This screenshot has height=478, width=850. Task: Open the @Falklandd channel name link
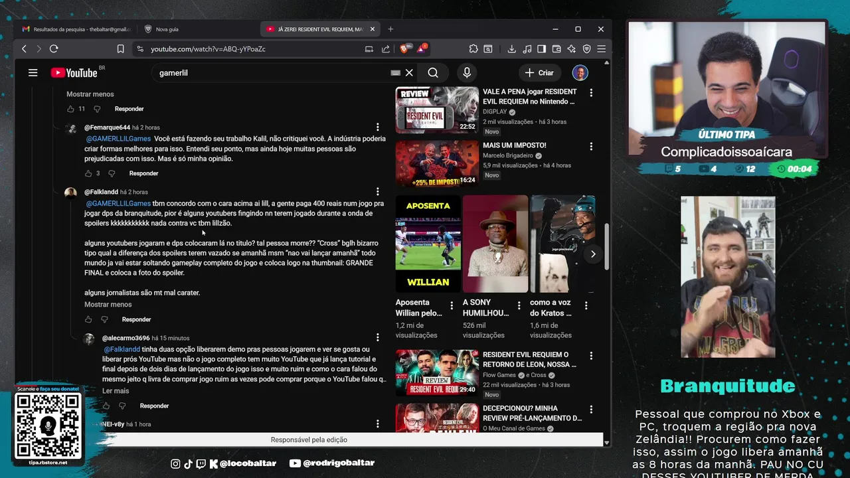(x=101, y=192)
